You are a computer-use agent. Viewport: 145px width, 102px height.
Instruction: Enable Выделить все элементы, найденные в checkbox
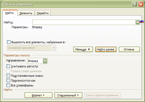tap(9, 42)
